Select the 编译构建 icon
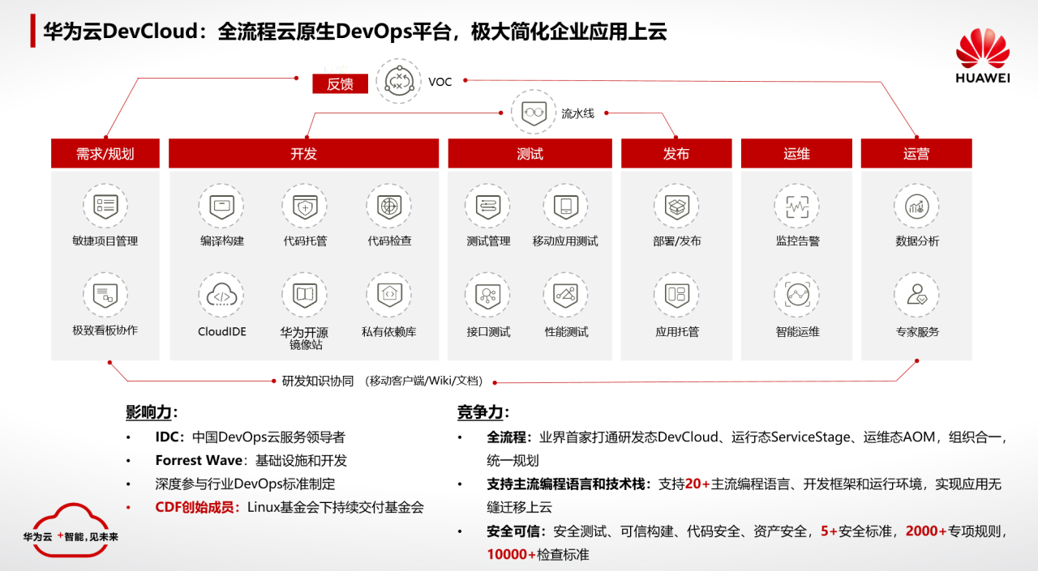Screen dimensions: 1038x571 click(x=221, y=206)
